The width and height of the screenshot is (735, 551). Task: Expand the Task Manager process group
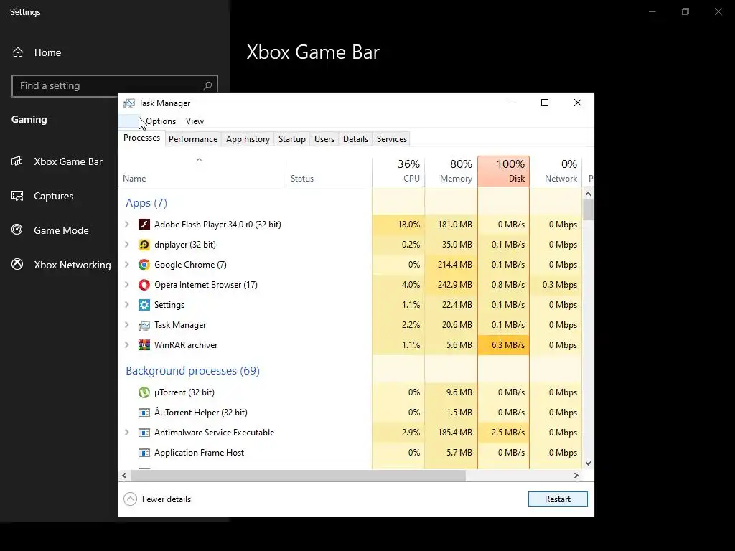coord(127,325)
